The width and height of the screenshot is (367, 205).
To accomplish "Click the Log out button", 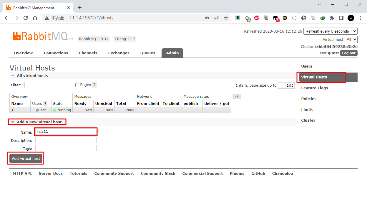I will point(349,53).
